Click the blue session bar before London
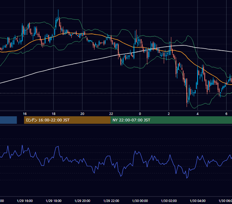 click(9, 120)
